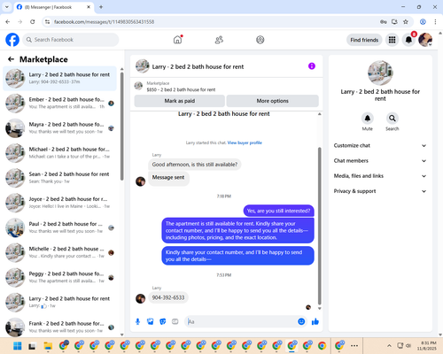Click the taskbar clock showing 8:31 PM
This screenshot has width=443, height=354.
click(428, 346)
